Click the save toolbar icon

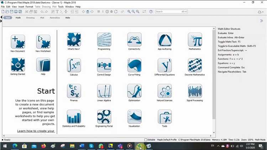tap(11, 12)
